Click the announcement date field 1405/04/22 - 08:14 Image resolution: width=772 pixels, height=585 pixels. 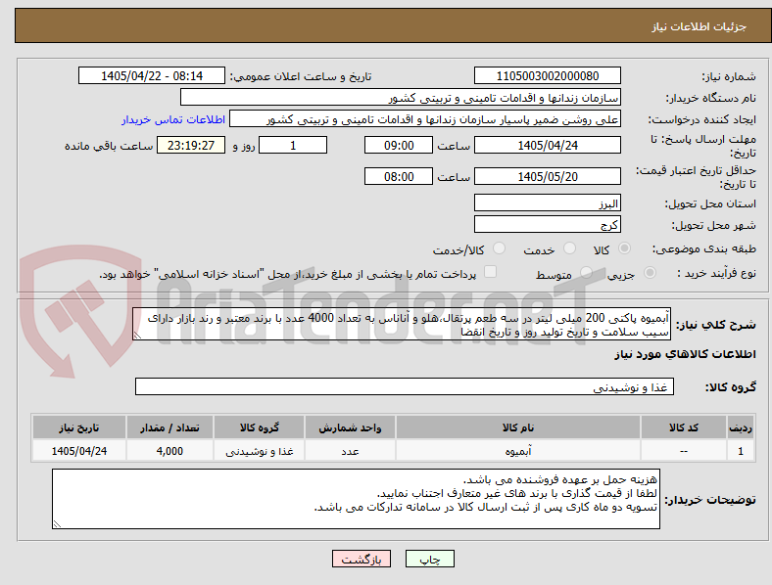tap(152, 75)
